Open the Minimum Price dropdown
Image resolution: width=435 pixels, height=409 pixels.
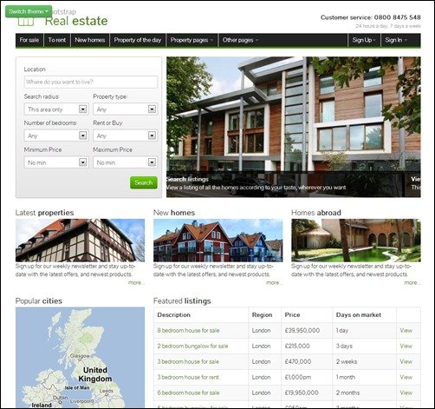[x=56, y=162]
